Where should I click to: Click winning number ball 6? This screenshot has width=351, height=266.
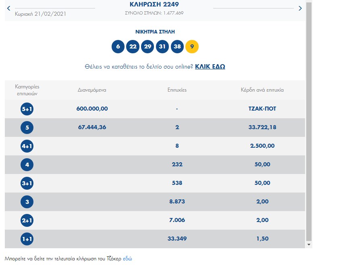pyautogui.click(x=118, y=46)
